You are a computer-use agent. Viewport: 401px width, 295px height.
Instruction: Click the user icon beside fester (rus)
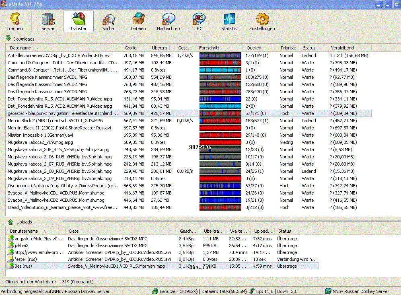(11, 259)
